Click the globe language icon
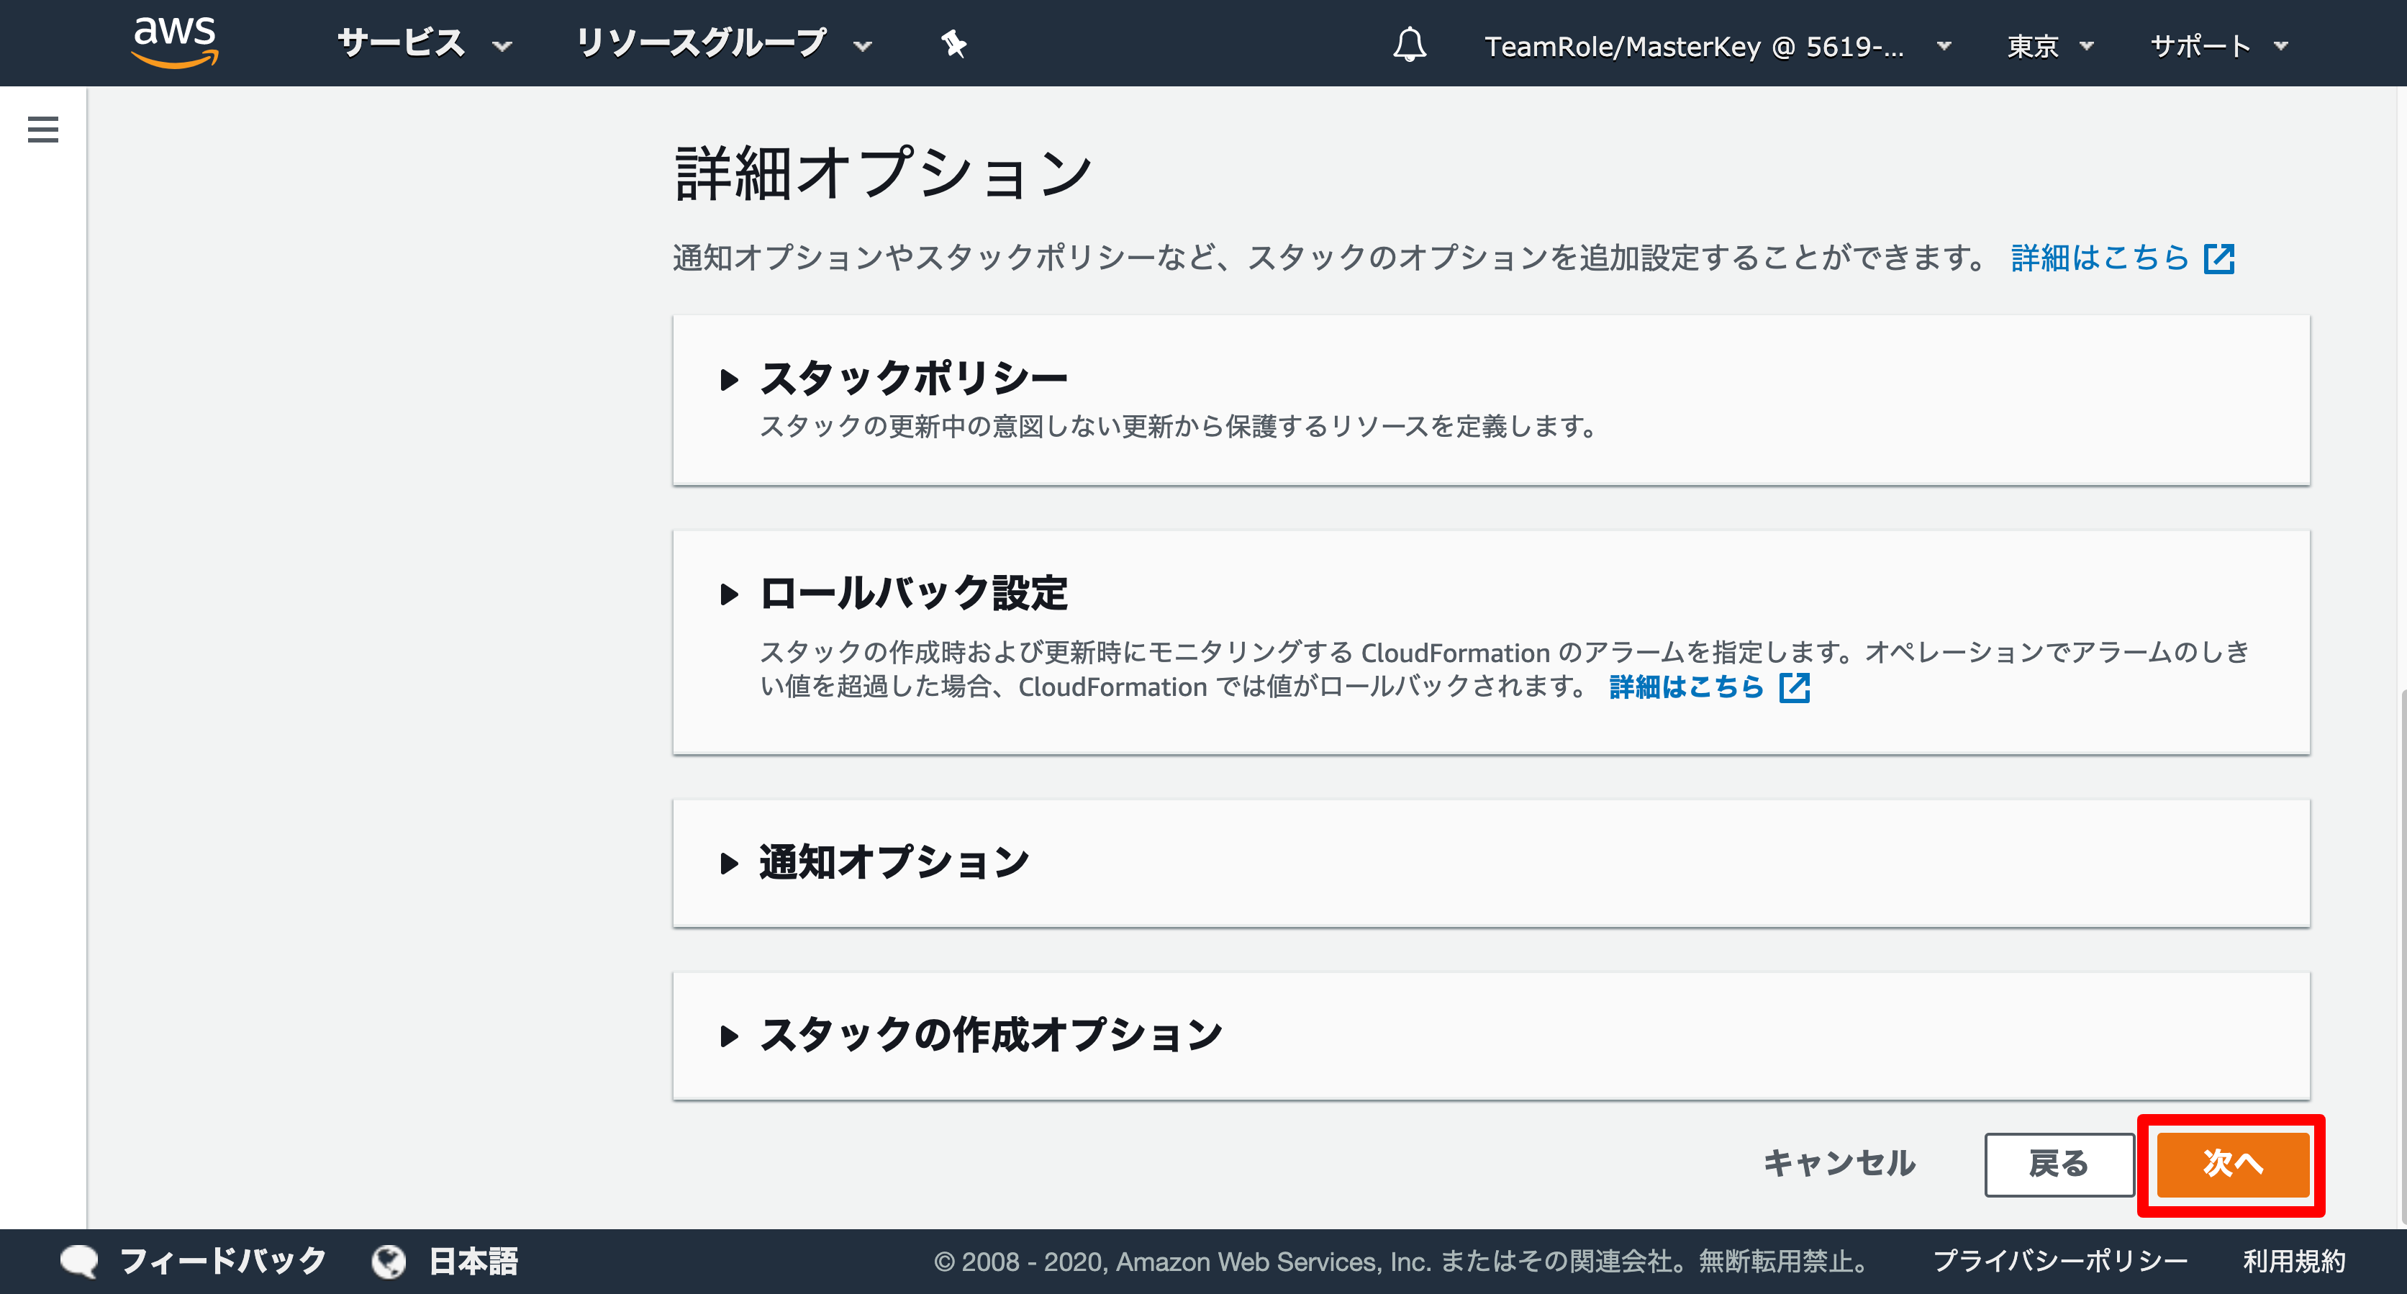2407x1294 pixels. 389,1262
